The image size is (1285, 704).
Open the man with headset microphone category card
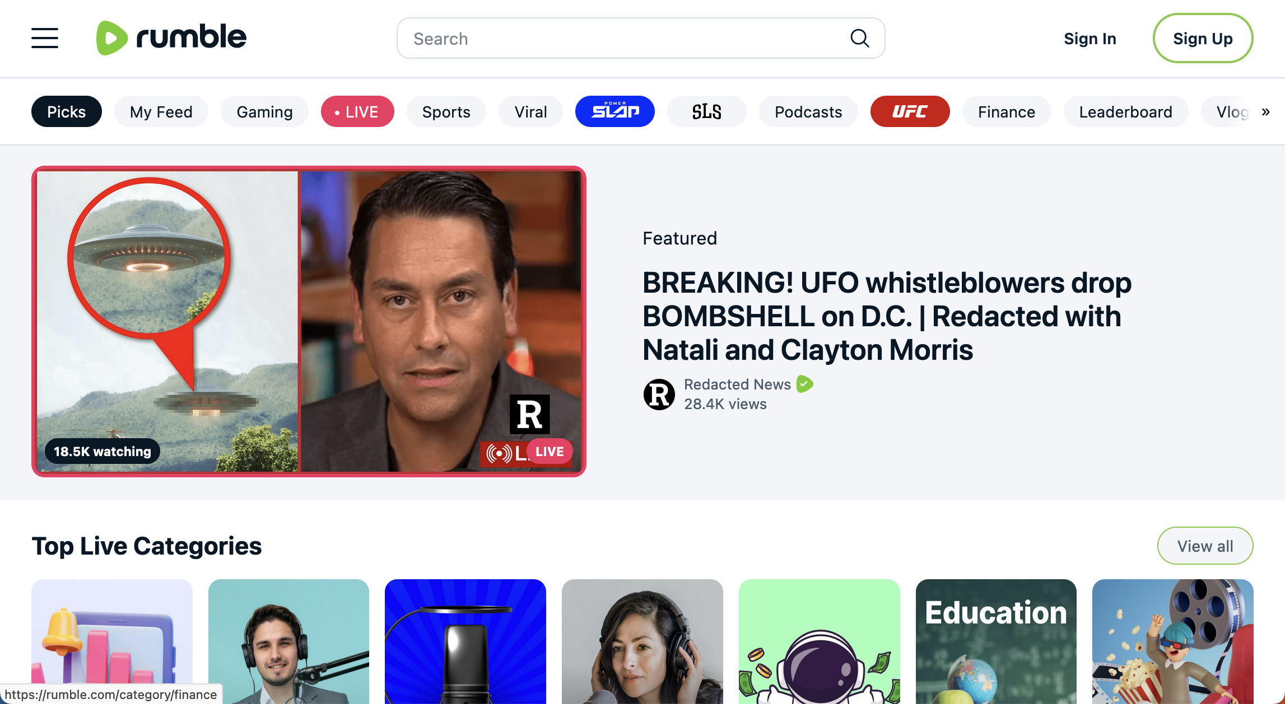point(289,641)
